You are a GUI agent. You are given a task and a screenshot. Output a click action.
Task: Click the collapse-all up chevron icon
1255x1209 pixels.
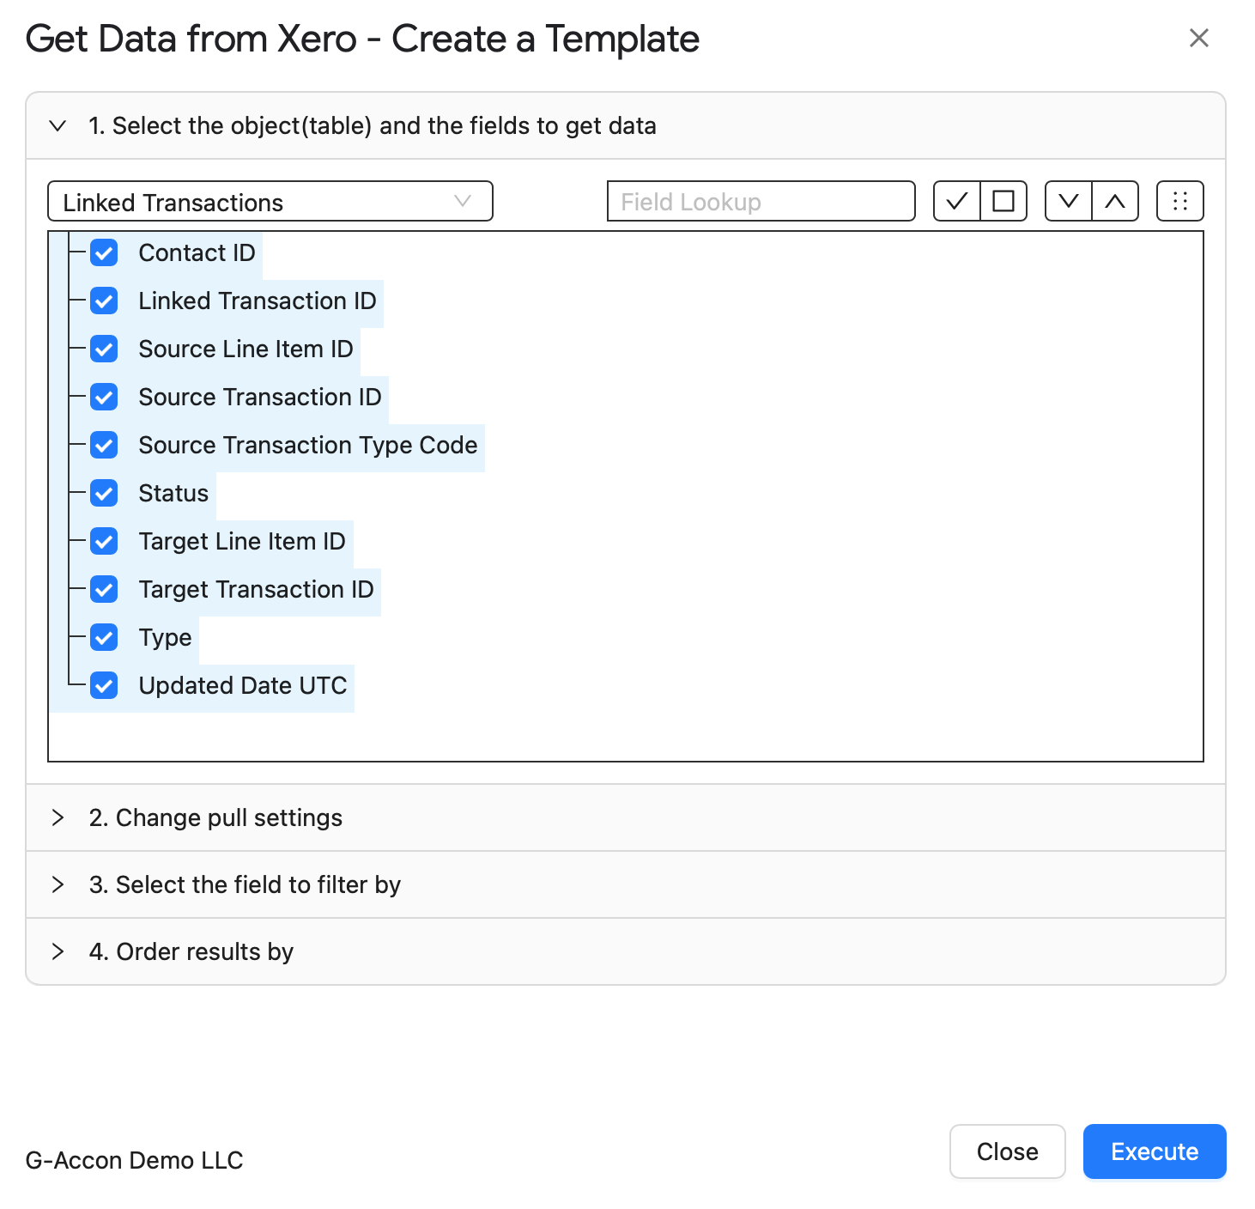click(1115, 201)
